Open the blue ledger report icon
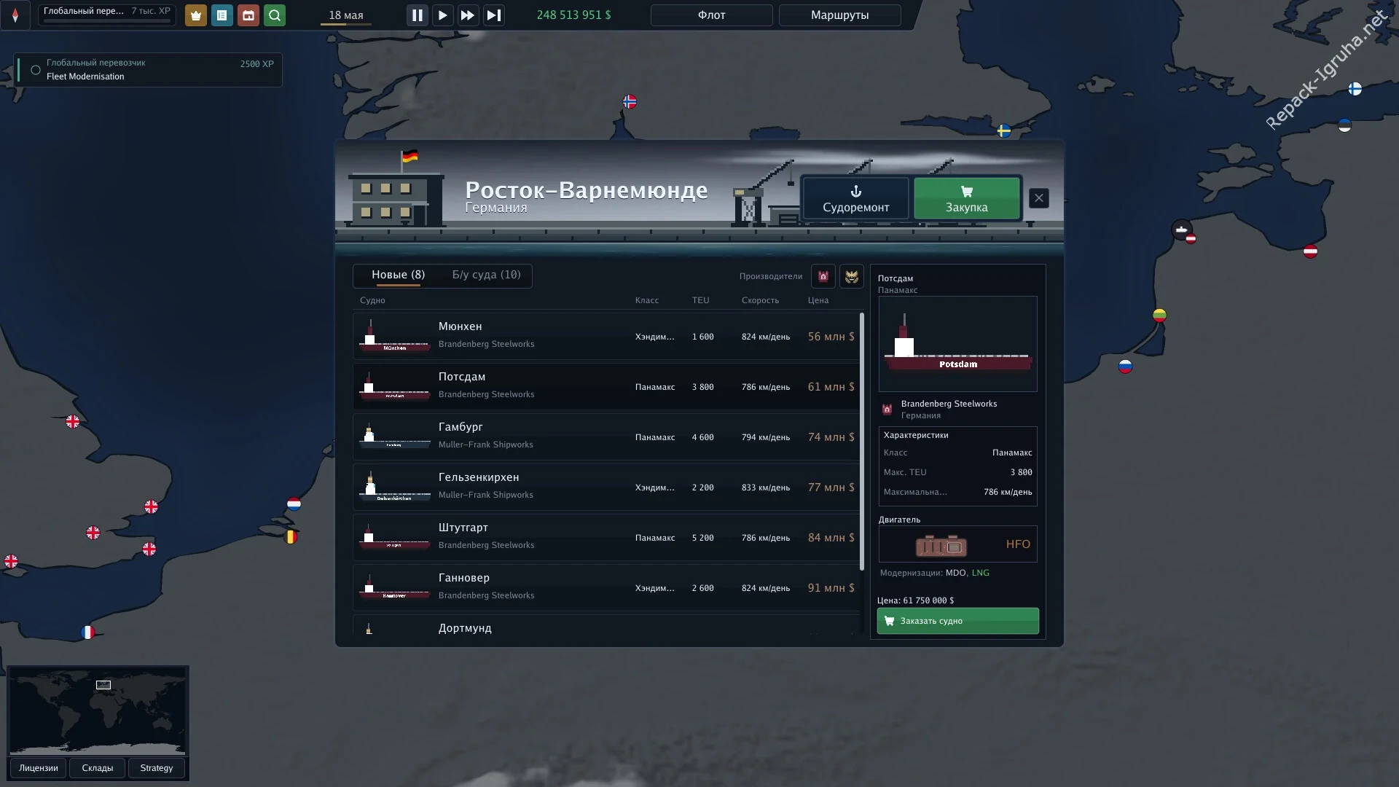1399x787 pixels. click(222, 15)
